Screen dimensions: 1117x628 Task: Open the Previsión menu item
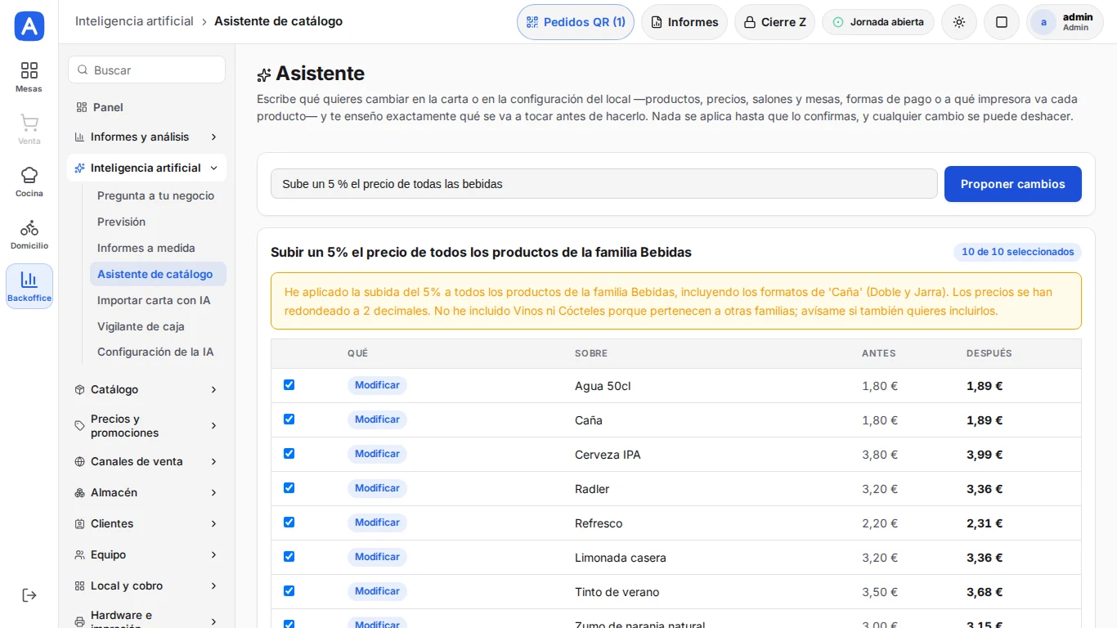158,222
